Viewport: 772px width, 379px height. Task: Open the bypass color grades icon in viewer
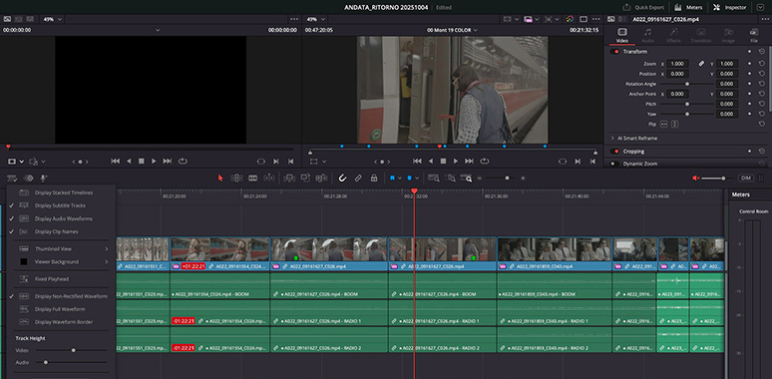pos(570,19)
